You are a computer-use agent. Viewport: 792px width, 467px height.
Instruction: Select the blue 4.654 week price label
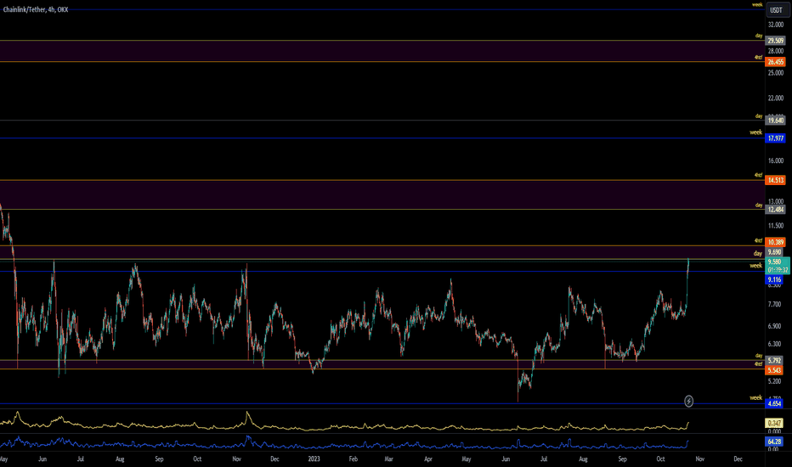(x=775, y=403)
